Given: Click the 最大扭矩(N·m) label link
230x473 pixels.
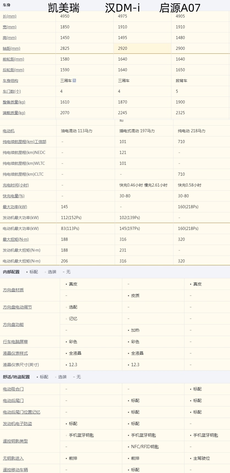Looking at the screenshot, I should pyautogui.click(x=16, y=239).
